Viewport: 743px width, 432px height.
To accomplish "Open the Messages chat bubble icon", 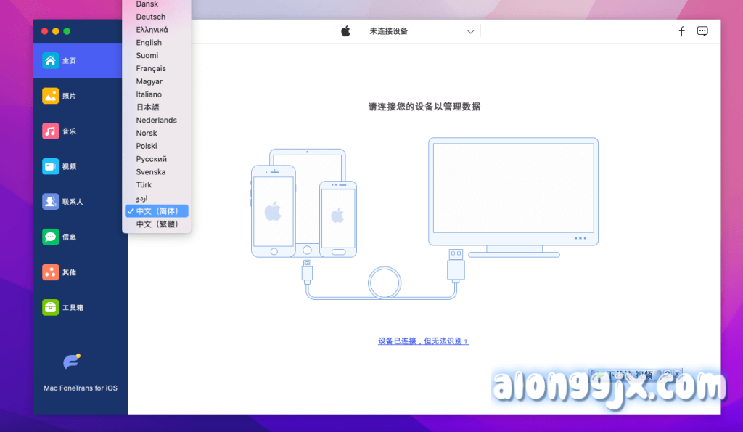I will 50,237.
